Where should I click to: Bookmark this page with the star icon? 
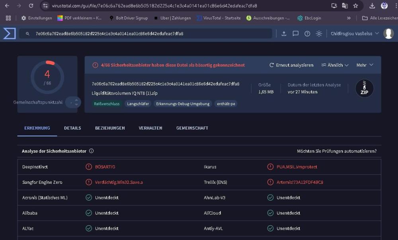click(355, 6)
